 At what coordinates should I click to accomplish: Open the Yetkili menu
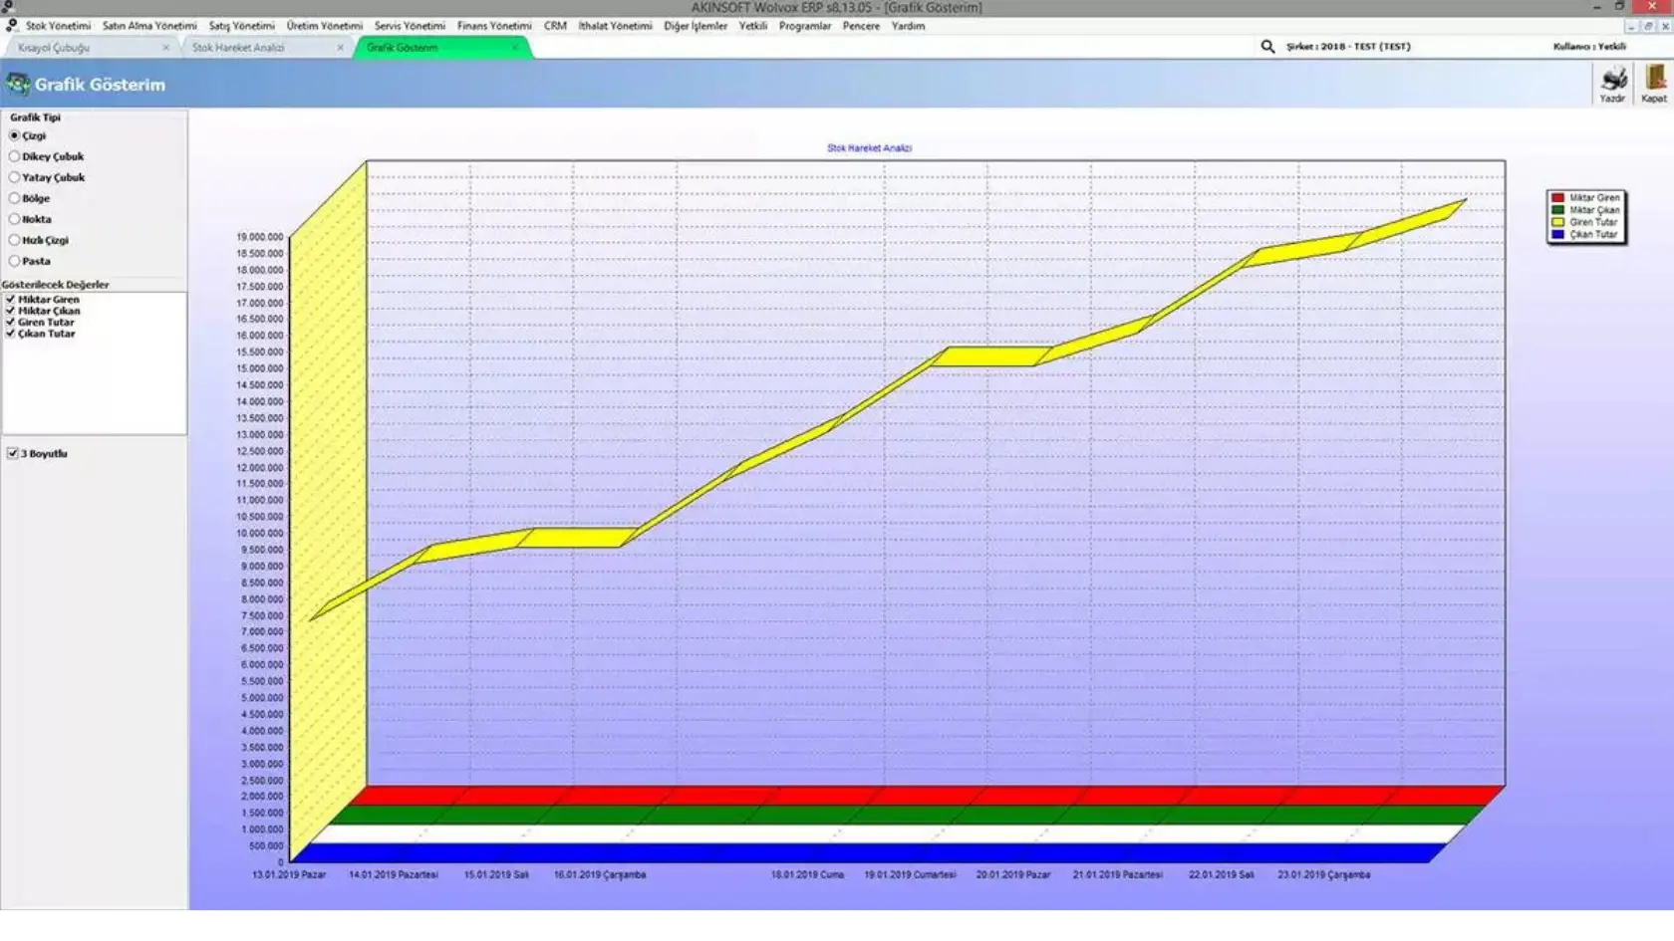click(x=753, y=26)
